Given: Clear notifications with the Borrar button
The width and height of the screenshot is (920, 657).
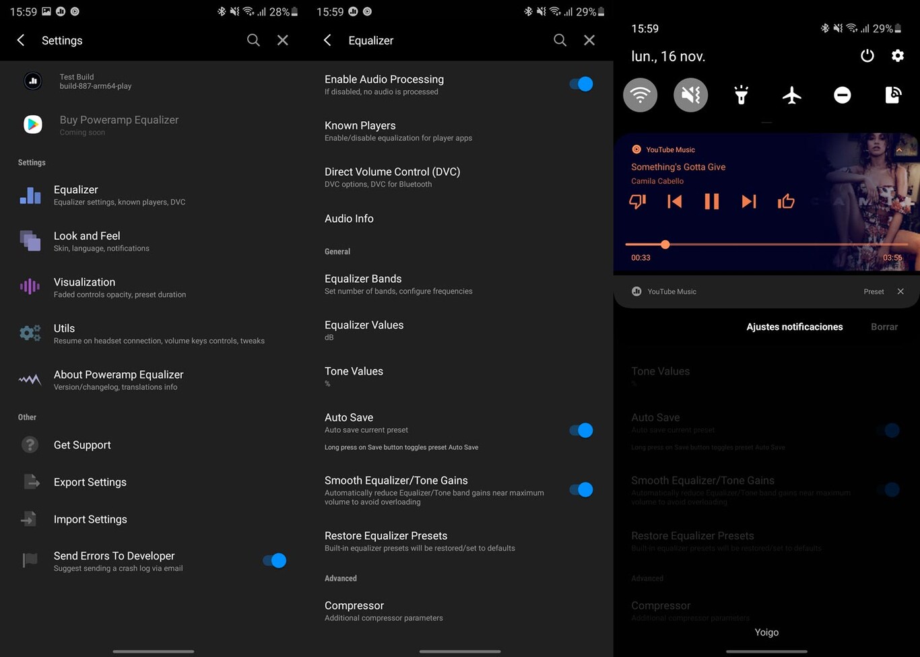Looking at the screenshot, I should pos(884,326).
